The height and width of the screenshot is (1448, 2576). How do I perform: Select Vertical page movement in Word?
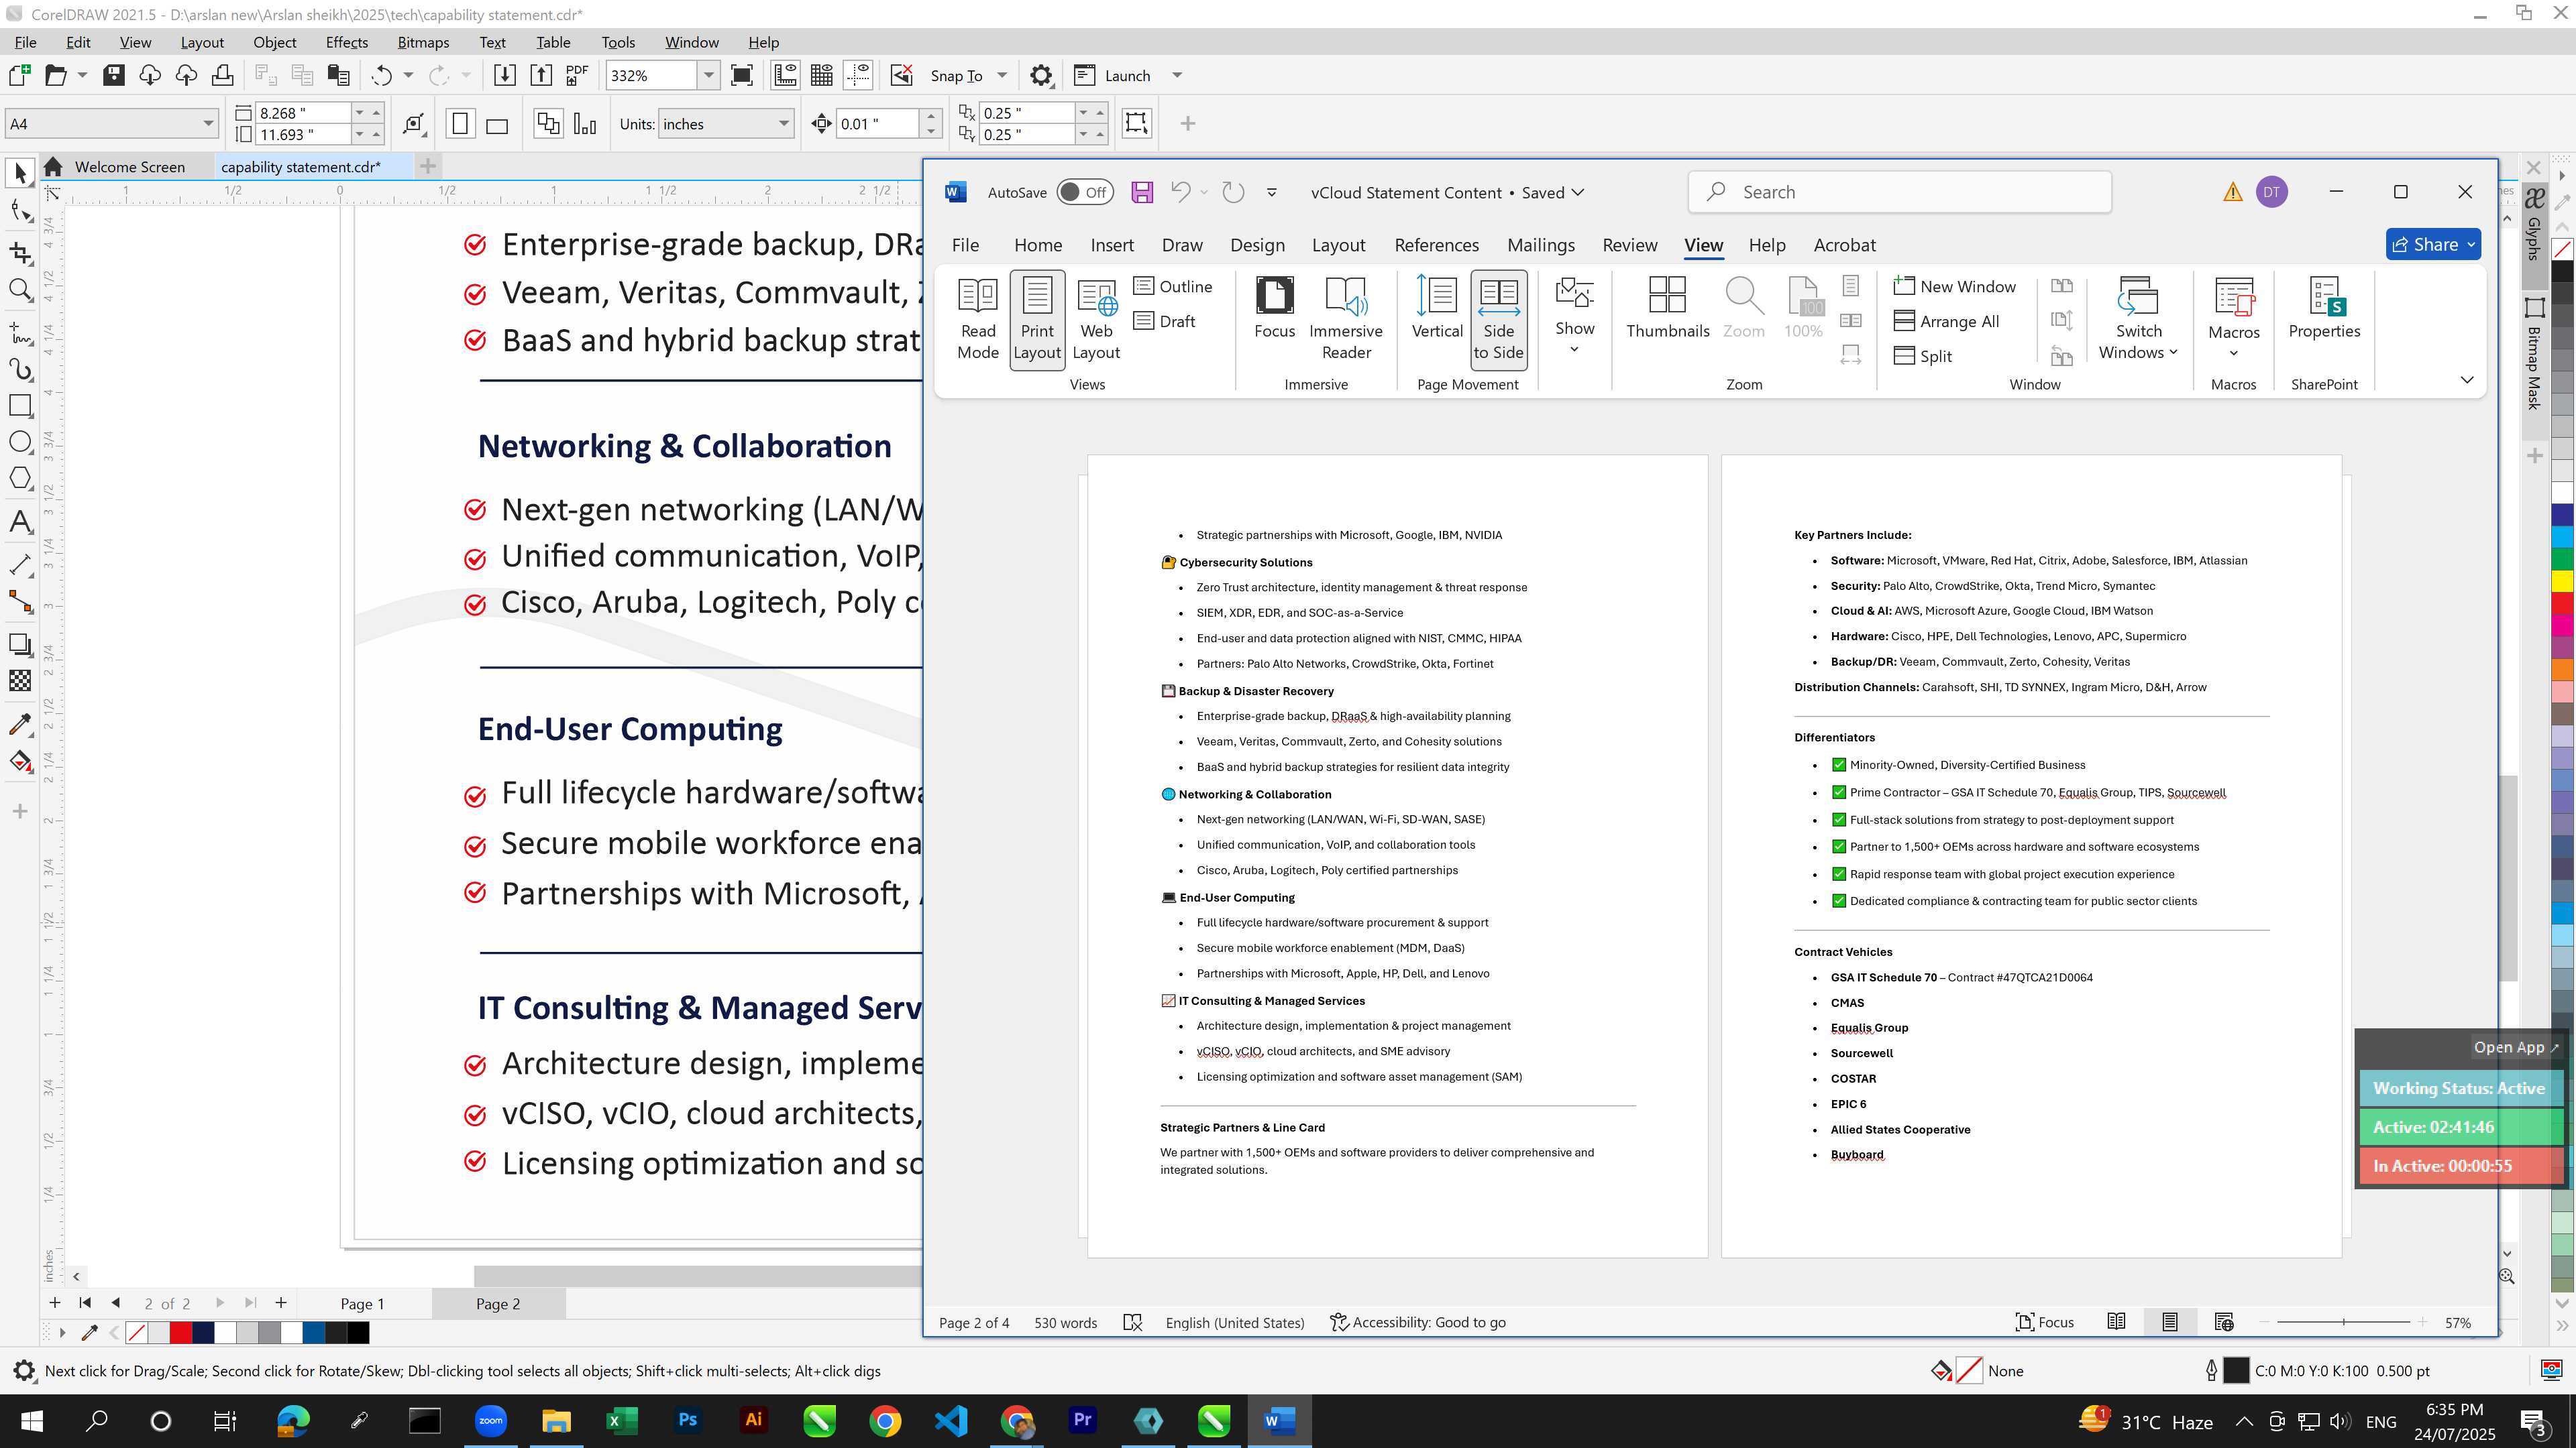(1437, 309)
